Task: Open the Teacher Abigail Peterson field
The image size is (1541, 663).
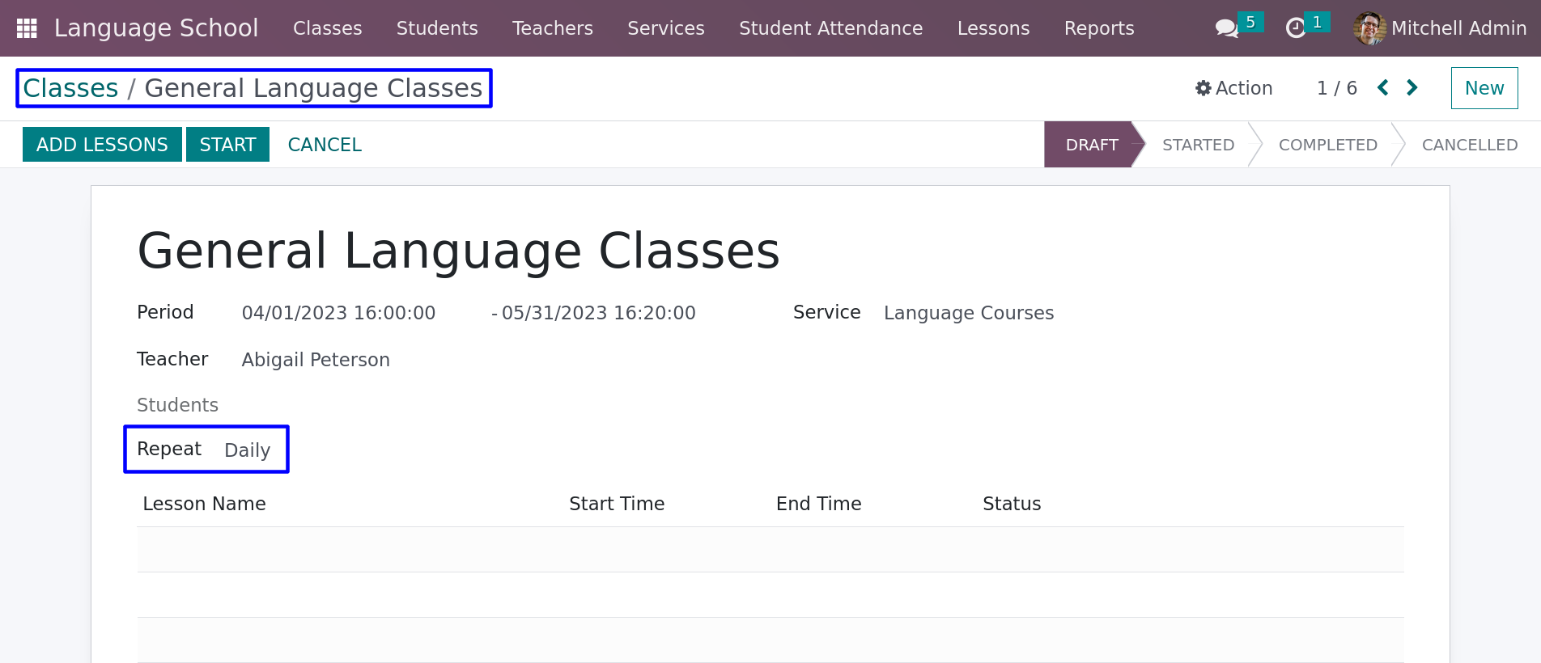Action: tap(316, 360)
